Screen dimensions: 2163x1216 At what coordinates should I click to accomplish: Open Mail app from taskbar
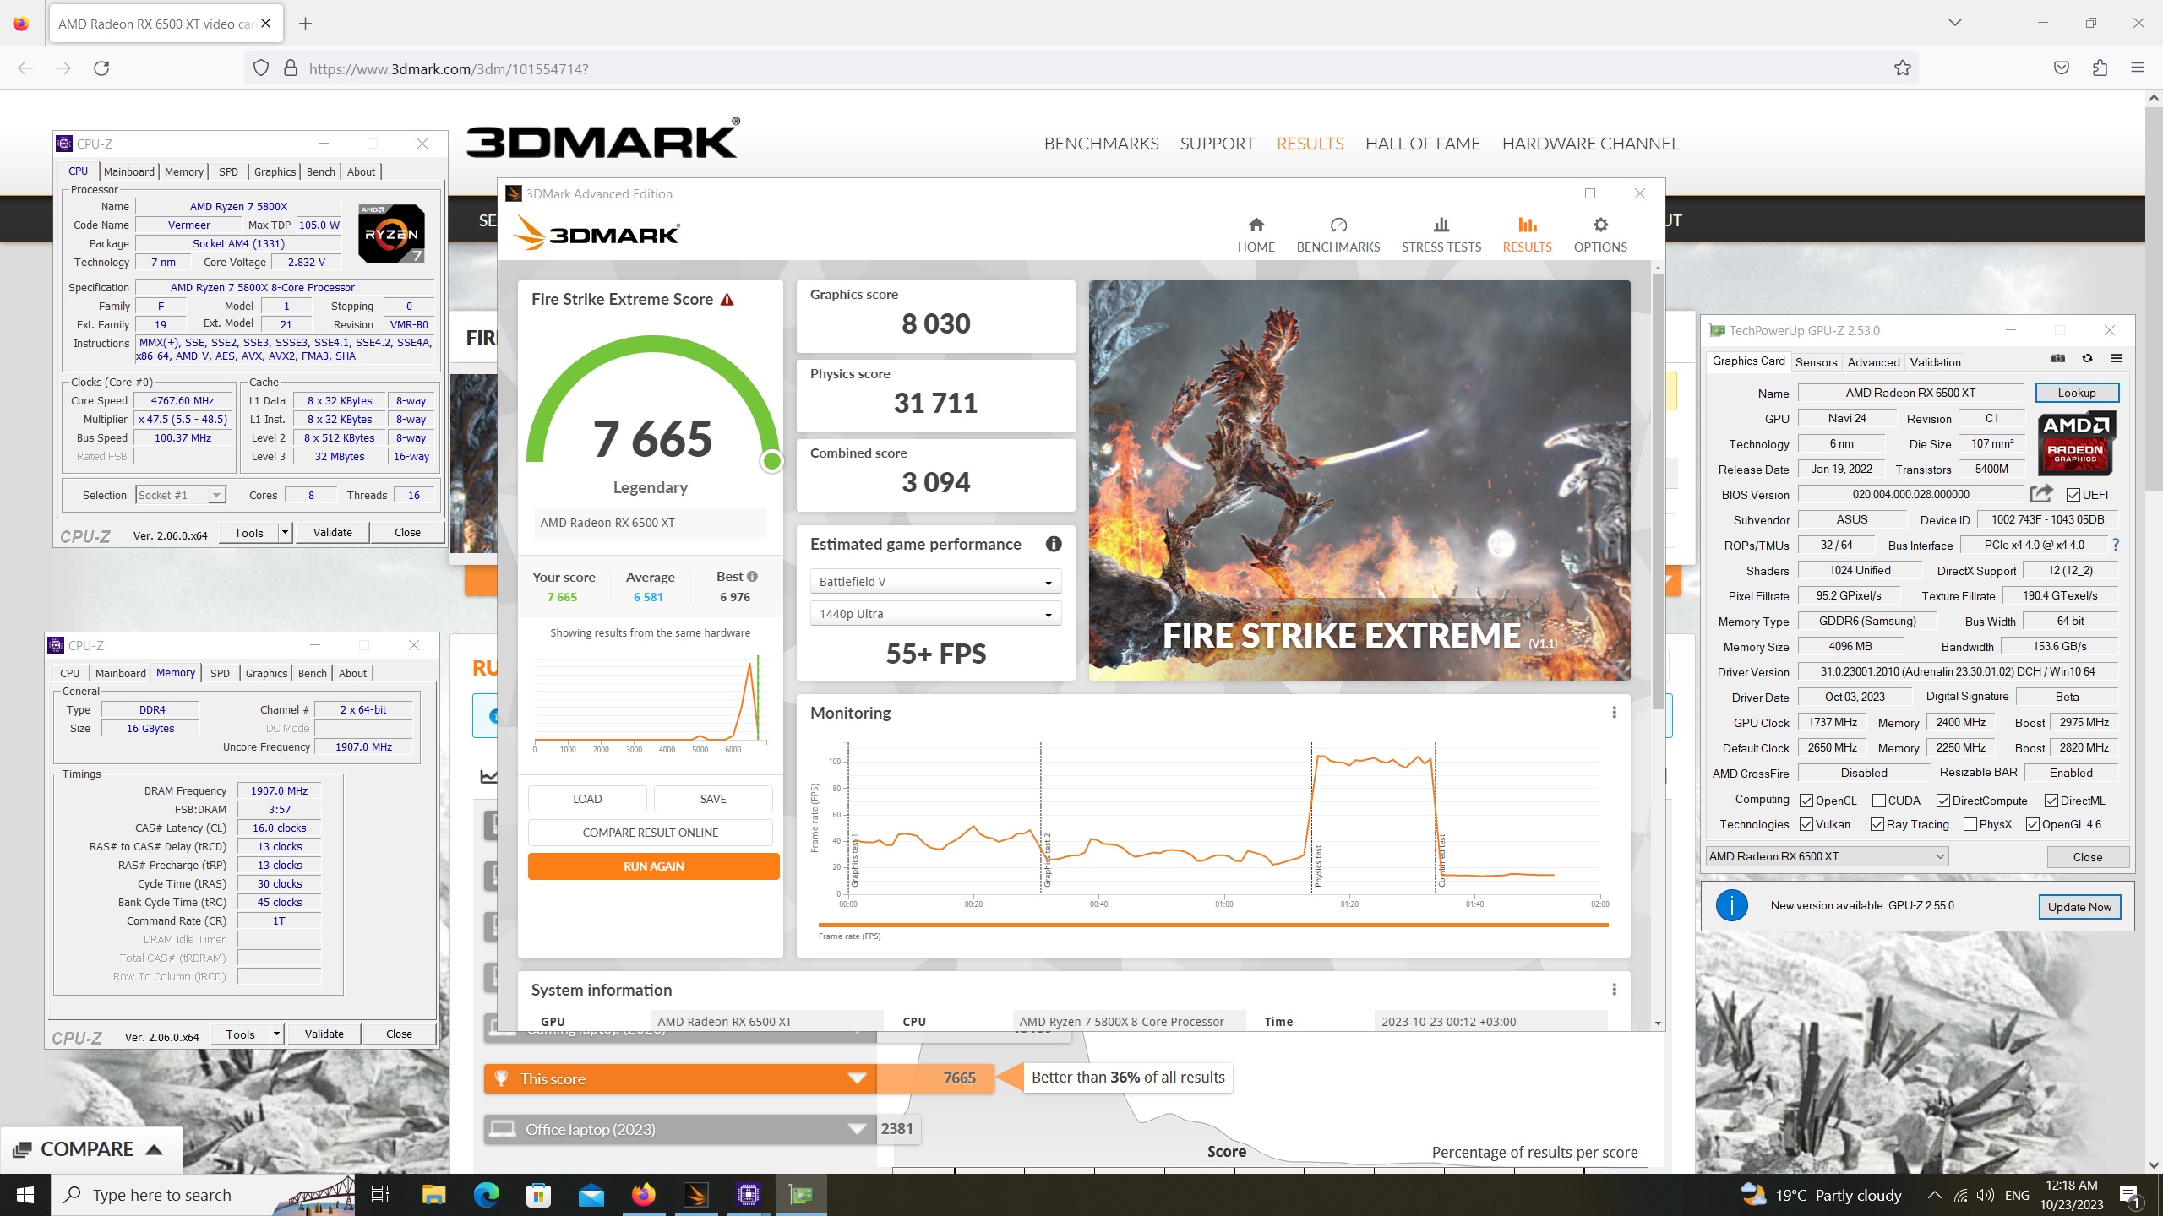[x=591, y=1195]
